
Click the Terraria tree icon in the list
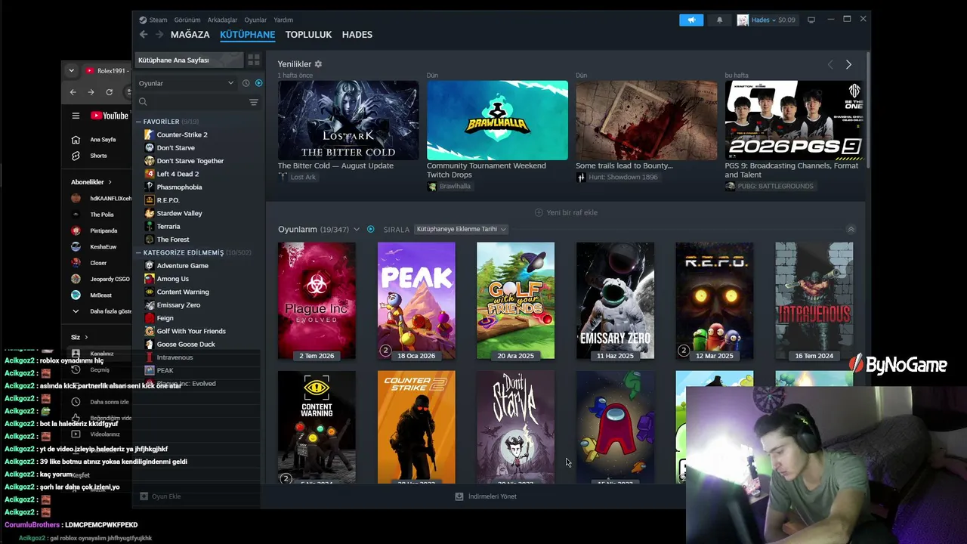click(150, 227)
